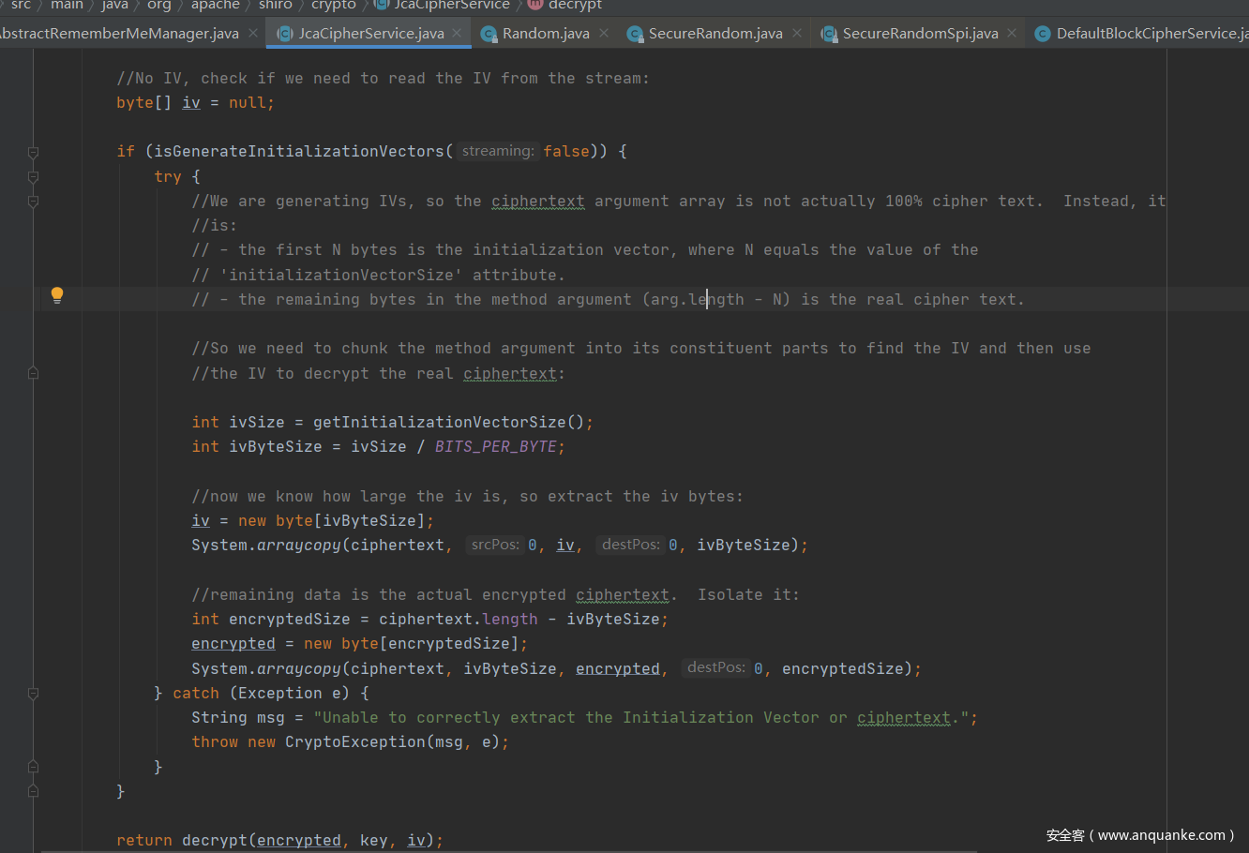This screenshot has height=853, width=1249.
Task: Close the SecureRandom.java tab
Action: tap(797, 33)
